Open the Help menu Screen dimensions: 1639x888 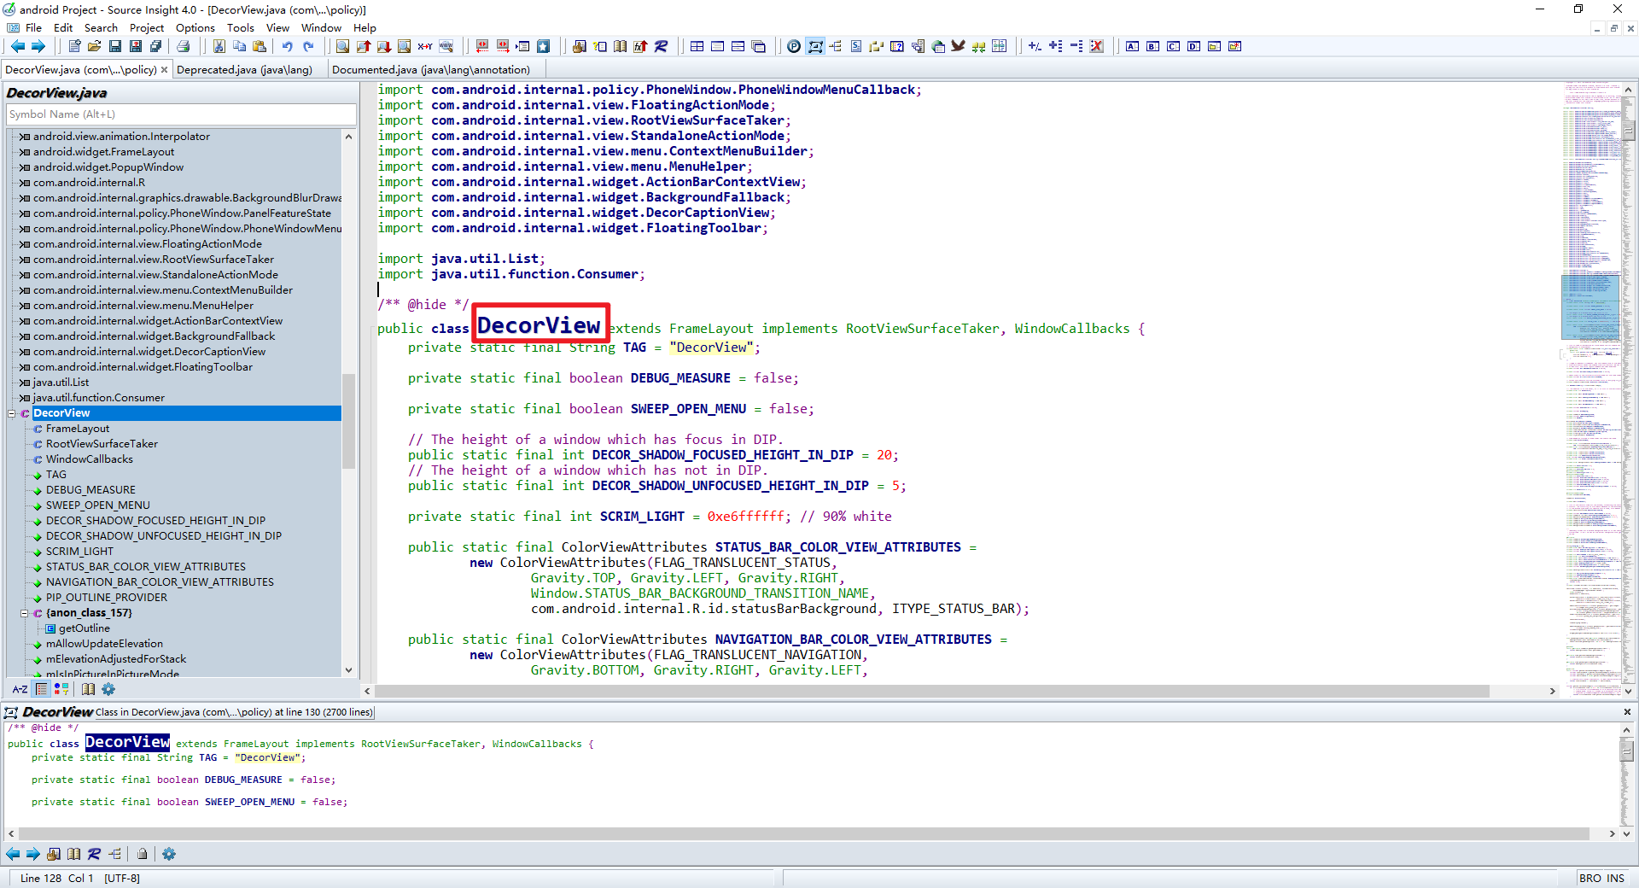[365, 27]
